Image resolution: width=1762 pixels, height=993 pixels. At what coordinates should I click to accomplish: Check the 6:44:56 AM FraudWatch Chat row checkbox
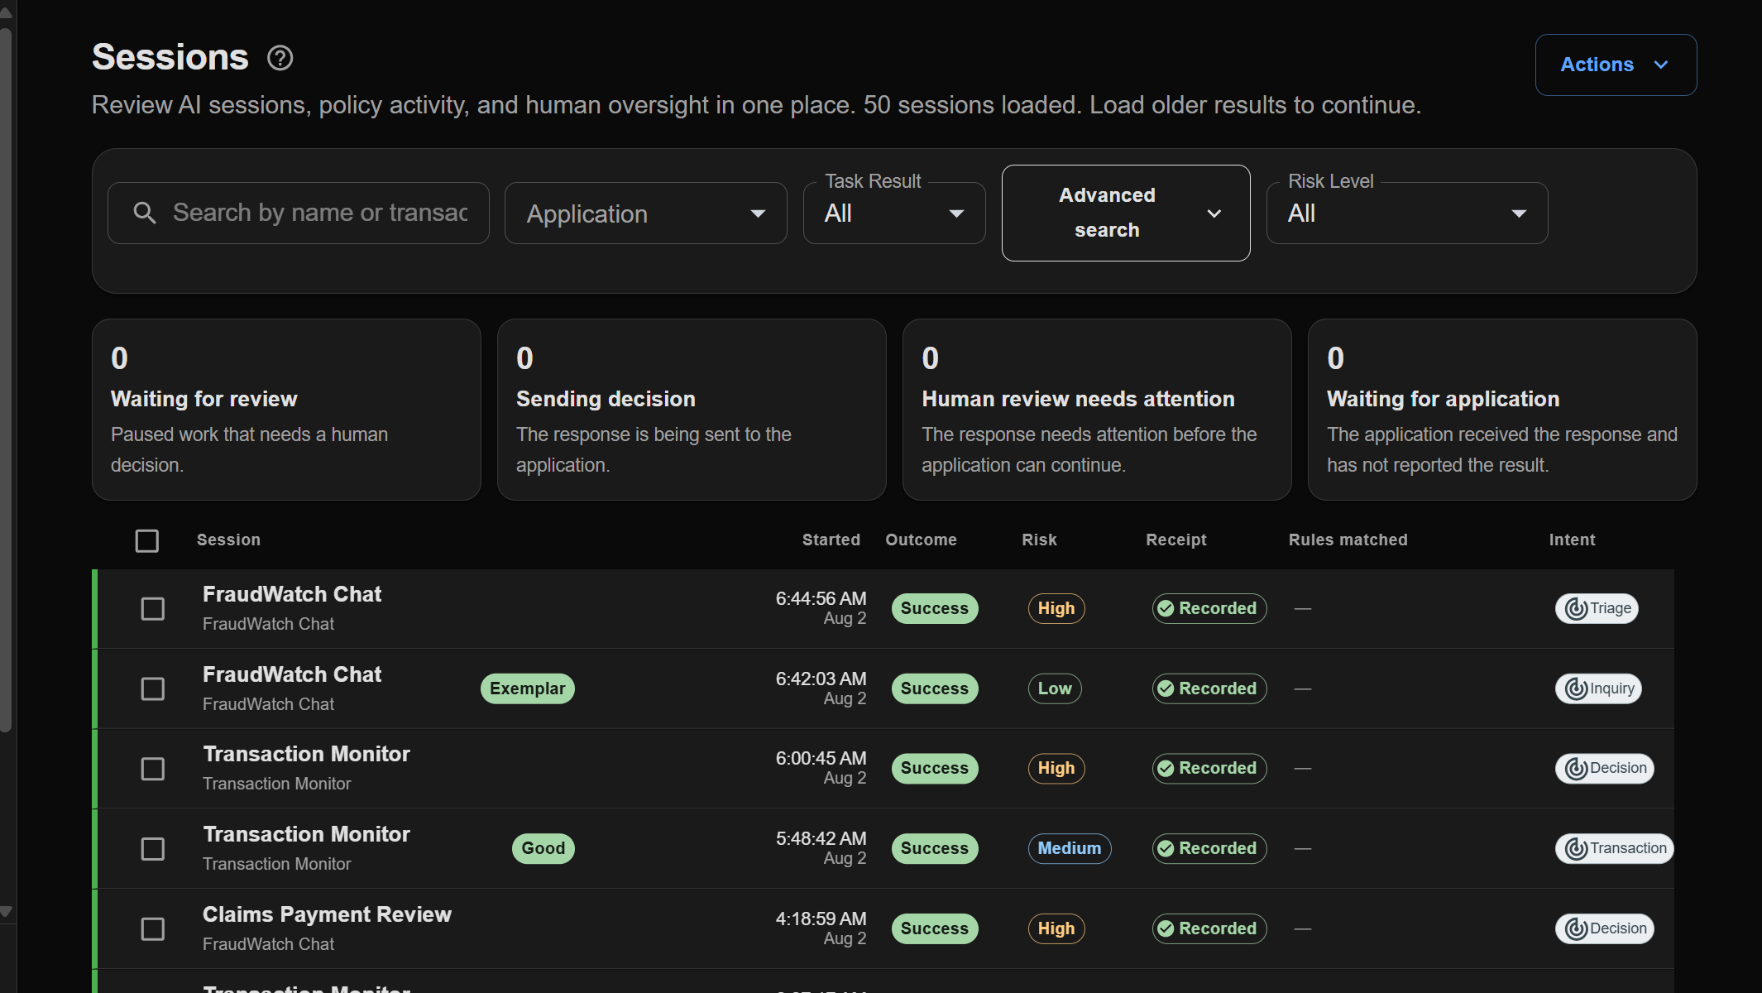153,609
